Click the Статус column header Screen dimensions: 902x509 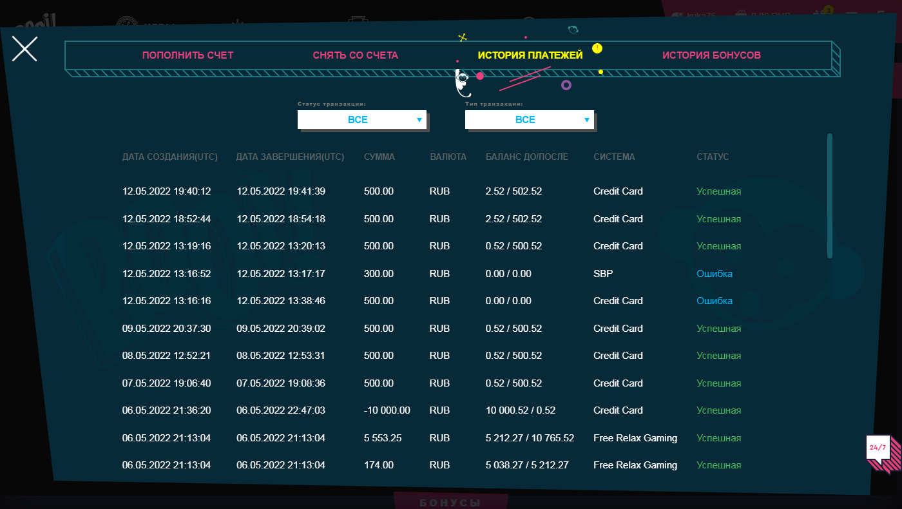click(x=713, y=157)
